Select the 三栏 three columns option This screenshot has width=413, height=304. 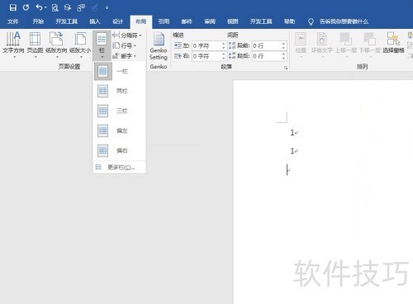[x=120, y=111]
